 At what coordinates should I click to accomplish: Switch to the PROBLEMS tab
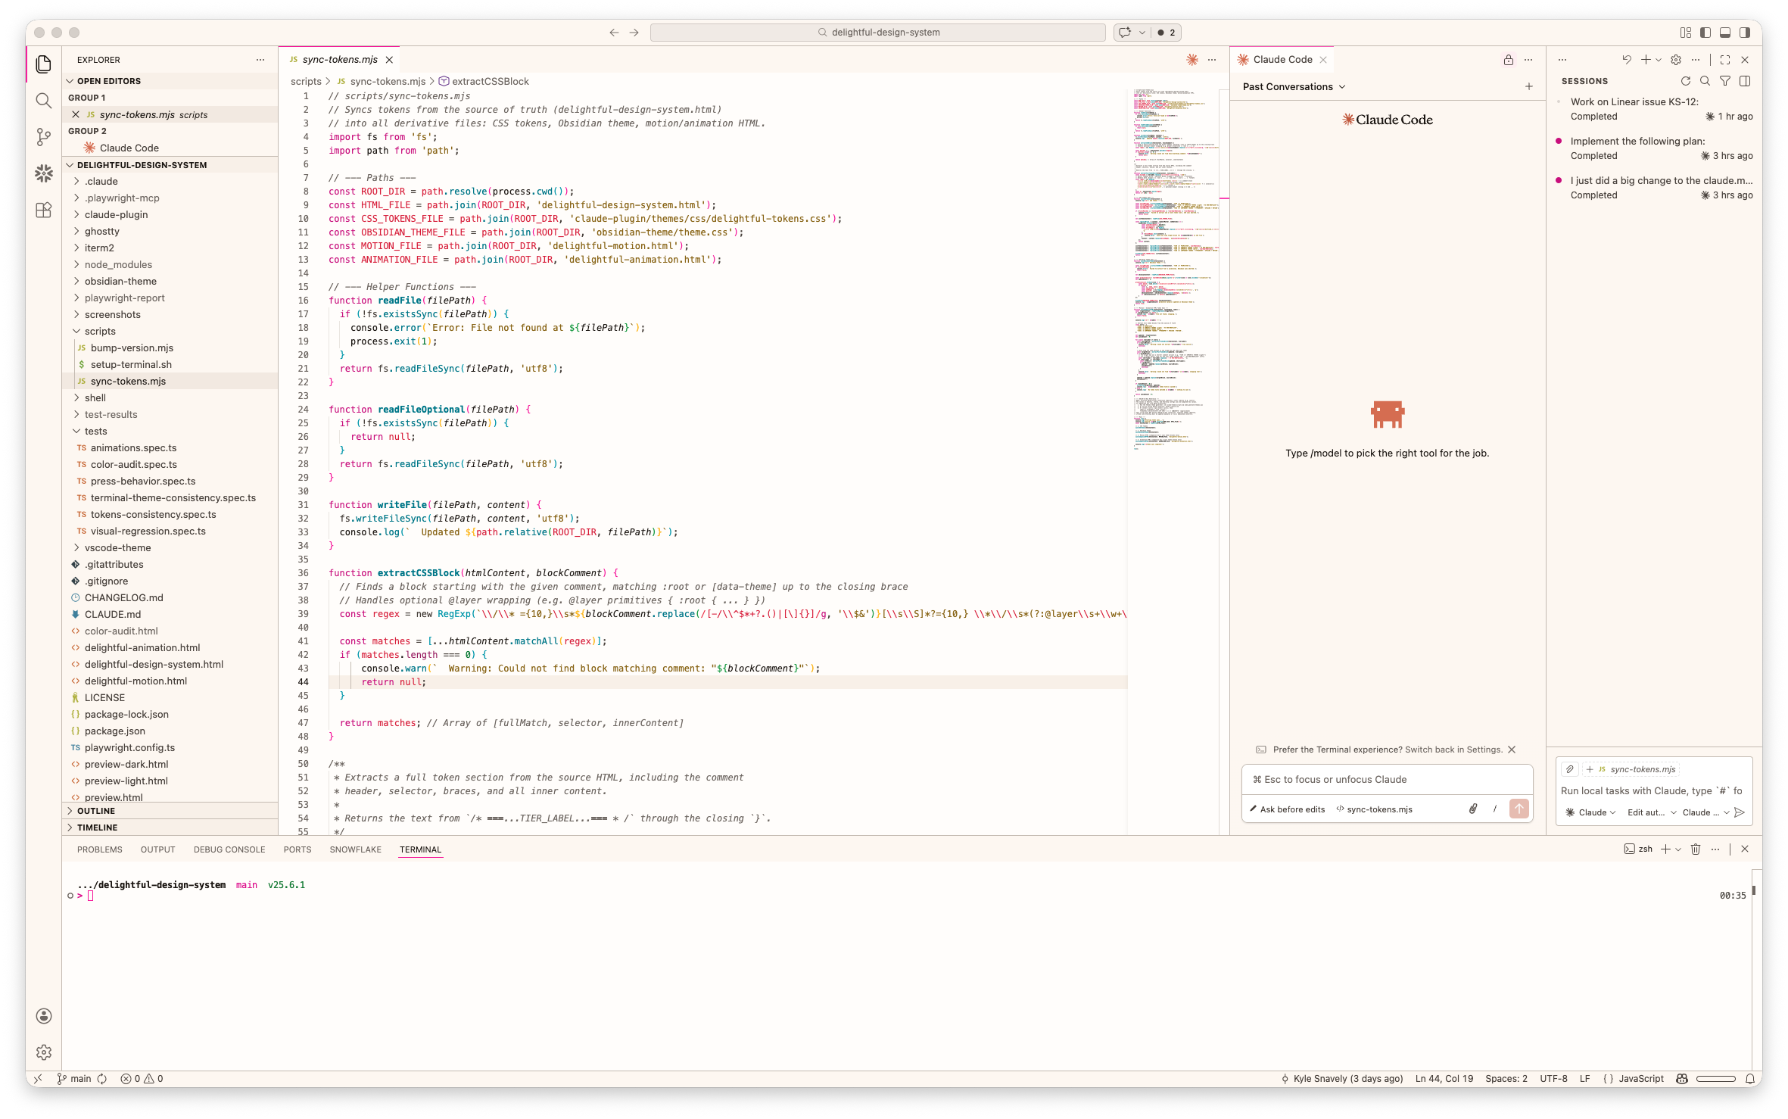click(x=99, y=849)
